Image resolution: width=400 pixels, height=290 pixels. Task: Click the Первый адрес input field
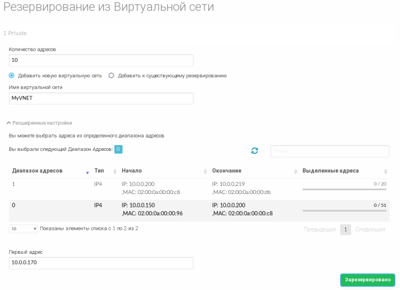coord(101,263)
